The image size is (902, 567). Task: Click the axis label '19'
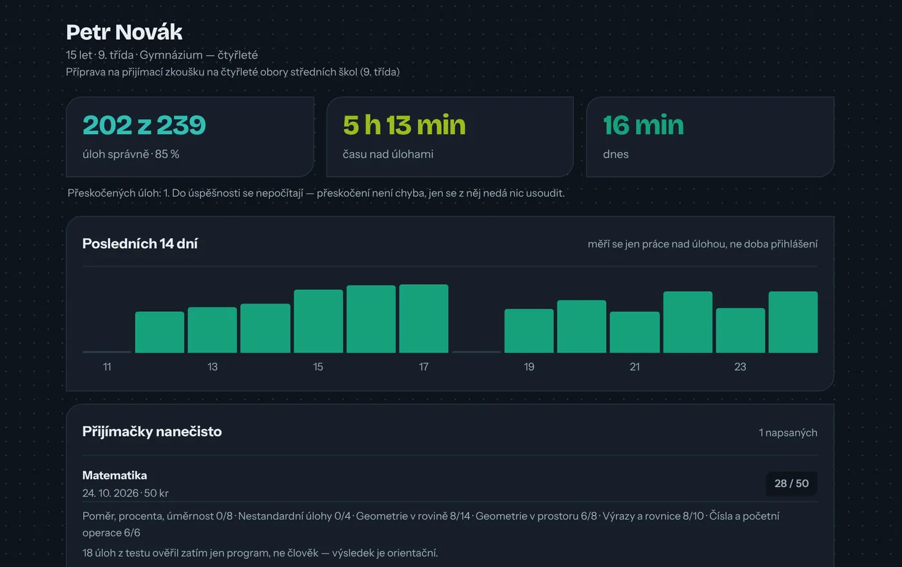click(x=529, y=367)
